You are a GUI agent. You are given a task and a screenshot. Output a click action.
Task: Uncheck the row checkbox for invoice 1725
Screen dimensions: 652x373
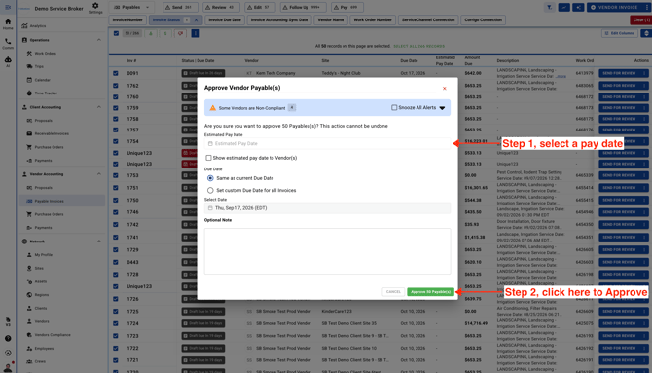tap(116, 311)
